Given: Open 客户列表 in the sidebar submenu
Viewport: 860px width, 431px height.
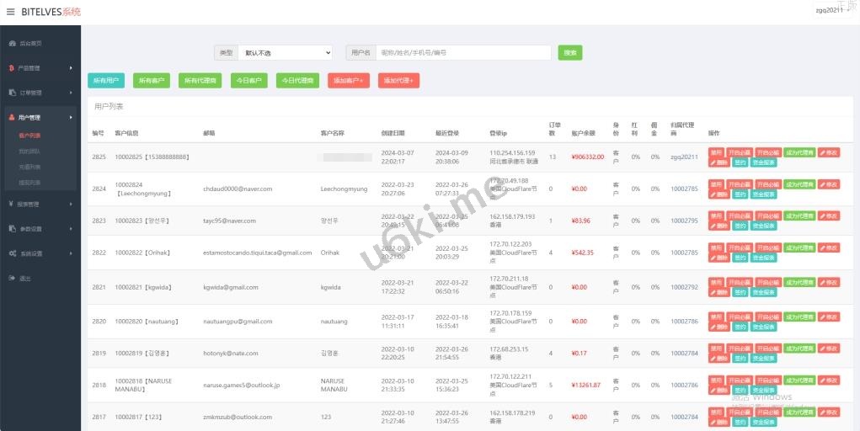Looking at the screenshot, I should click(x=29, y=136).
